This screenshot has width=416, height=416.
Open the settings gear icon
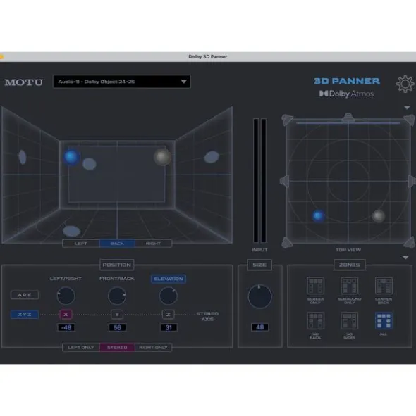[405, 84]
